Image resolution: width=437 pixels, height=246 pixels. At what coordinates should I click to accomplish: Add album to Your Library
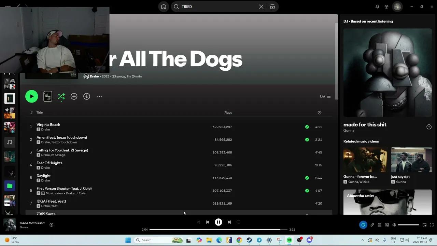coord(74,96)
